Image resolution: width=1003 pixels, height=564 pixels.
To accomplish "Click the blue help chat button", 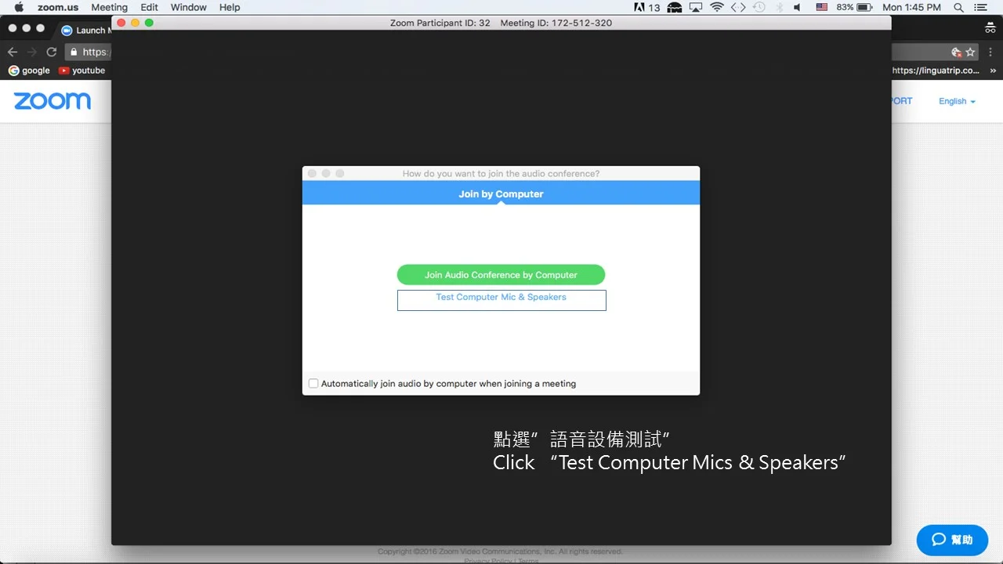I will pos(952,540).
